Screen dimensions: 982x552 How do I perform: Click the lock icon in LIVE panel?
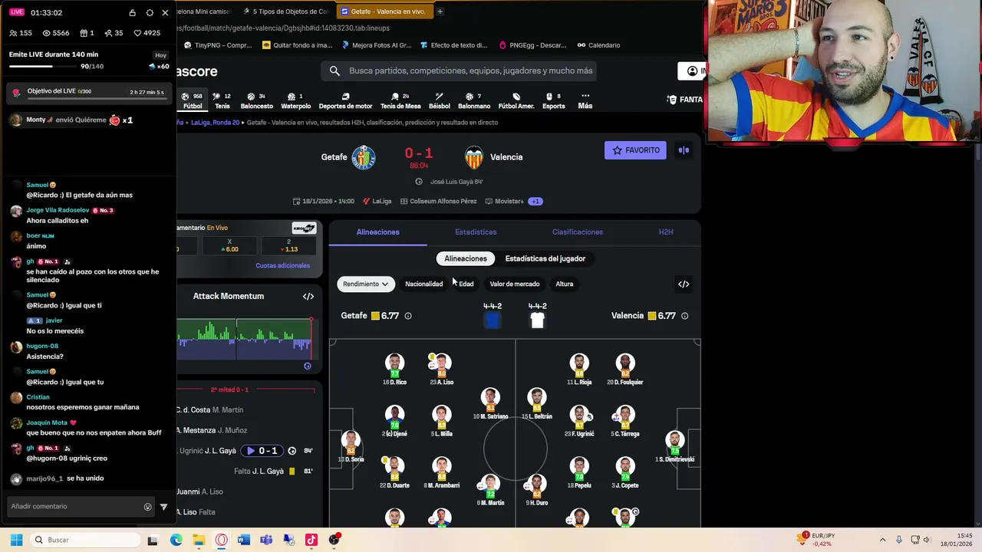(133, 13)
